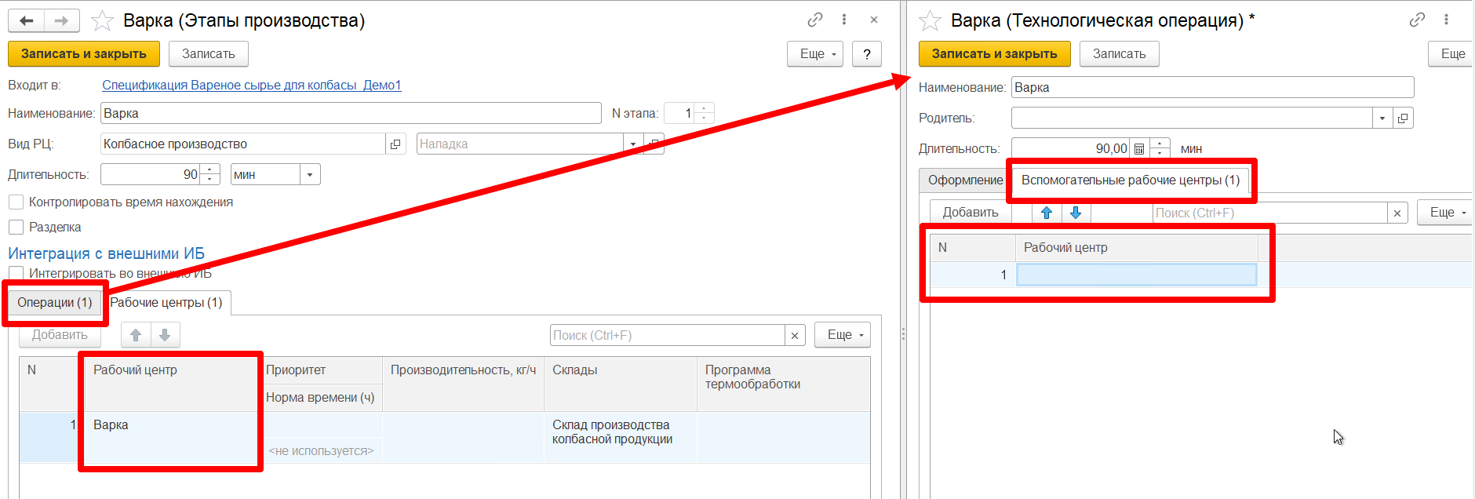Enable Контролировать время нахождения checkbox
The height and width of the screenshot is (499, 1475).
16,202
